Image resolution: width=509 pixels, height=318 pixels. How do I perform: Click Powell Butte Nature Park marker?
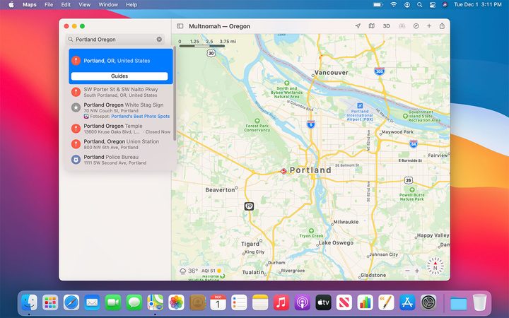pos(412,190)
